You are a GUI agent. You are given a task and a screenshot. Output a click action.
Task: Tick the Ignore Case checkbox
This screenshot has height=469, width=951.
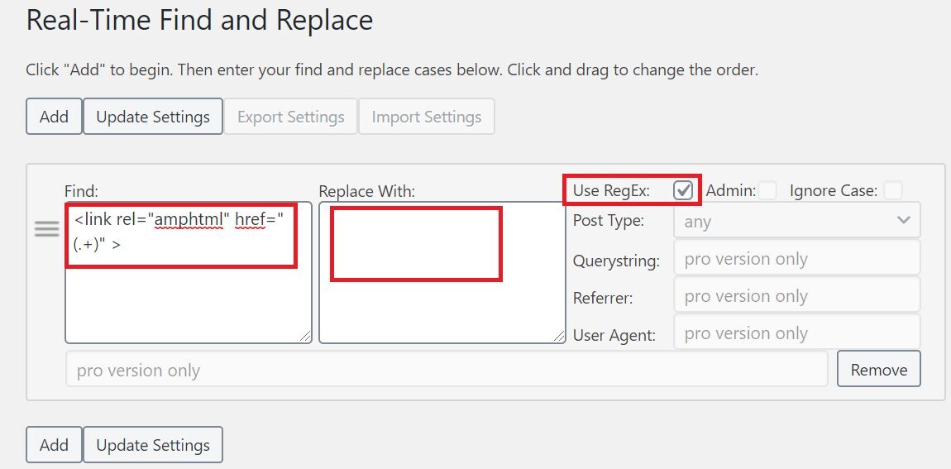coord(893,190)
